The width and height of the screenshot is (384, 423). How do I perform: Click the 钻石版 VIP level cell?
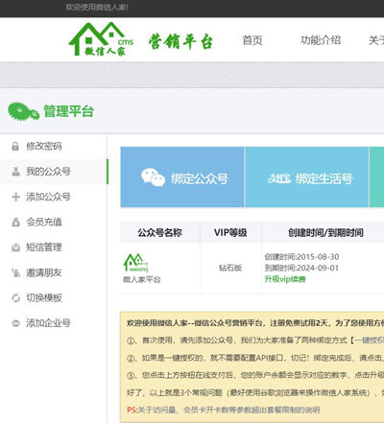230,268
